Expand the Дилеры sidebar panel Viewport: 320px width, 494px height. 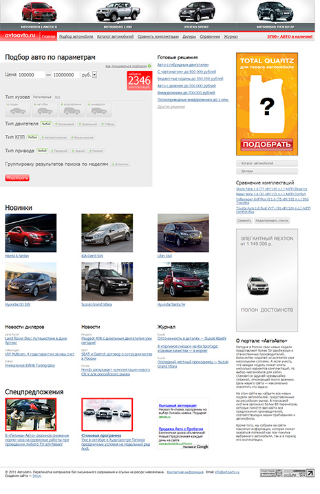(x=267, y=171)
